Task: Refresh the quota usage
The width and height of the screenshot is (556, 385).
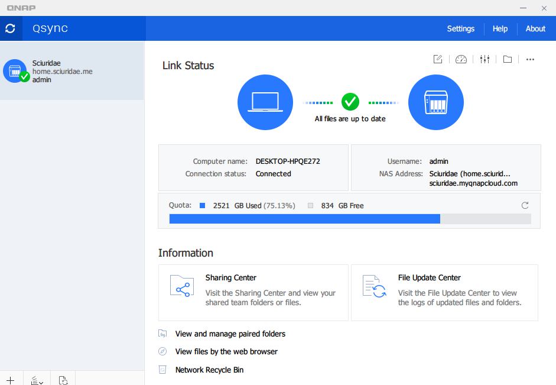Action: click(525, 205)
